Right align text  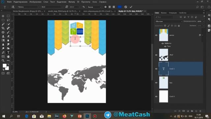[114, 7]
